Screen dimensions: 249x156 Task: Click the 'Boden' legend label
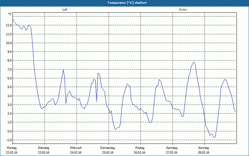coord(183,10)
